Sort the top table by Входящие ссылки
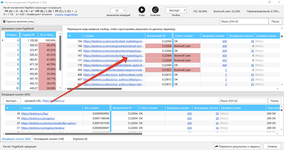The height and width of the screenshot is (150, 284). 214,36
